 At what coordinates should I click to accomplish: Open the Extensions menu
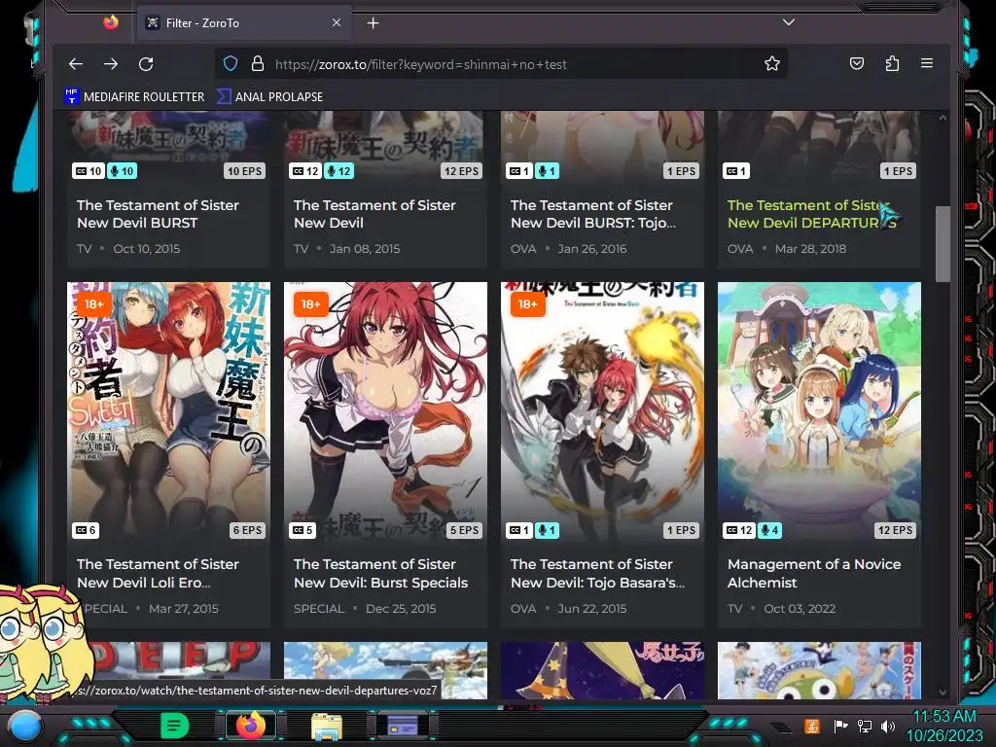(893, 63)
